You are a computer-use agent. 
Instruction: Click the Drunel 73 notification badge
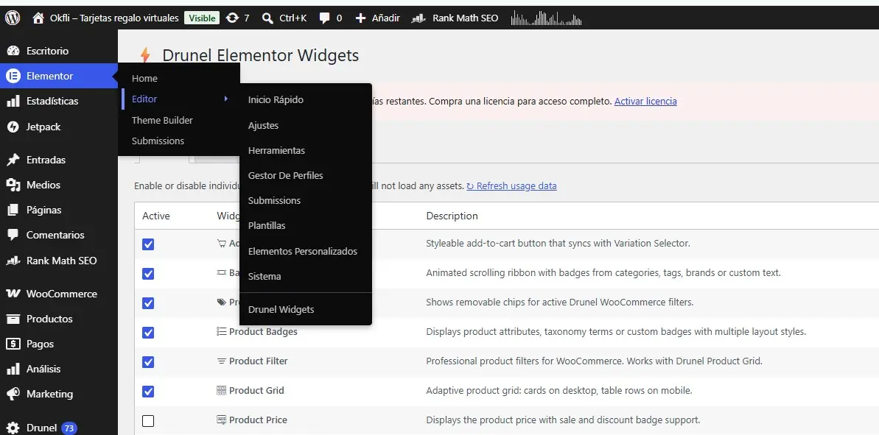tap(69, 428)
